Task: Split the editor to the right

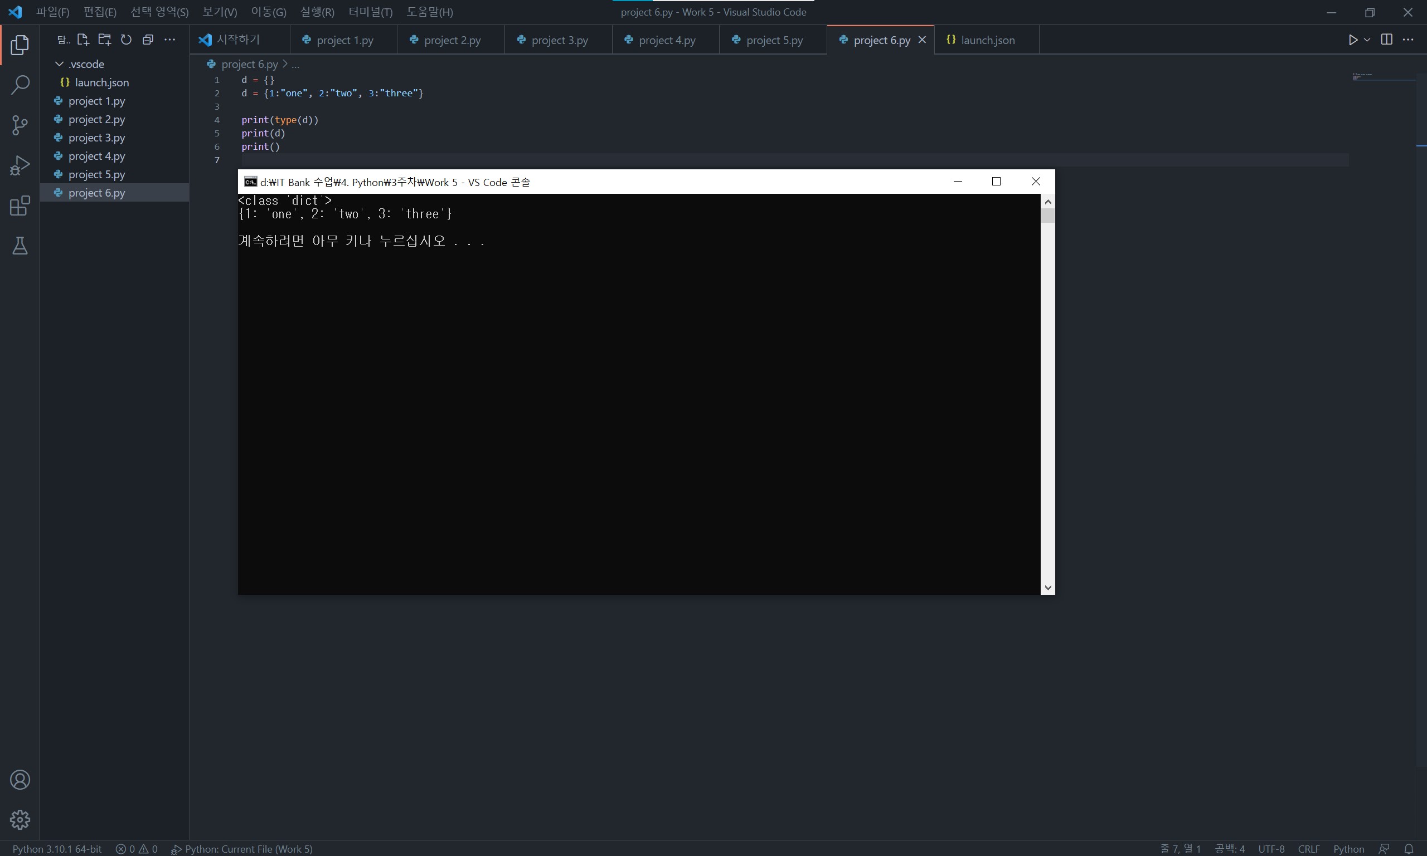Action: 1387,40
